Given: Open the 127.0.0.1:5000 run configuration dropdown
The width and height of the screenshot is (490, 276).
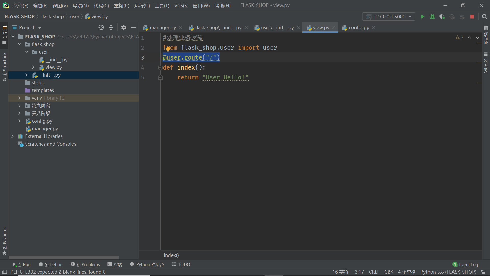Looking at the screenshot, I should [388, 17].
